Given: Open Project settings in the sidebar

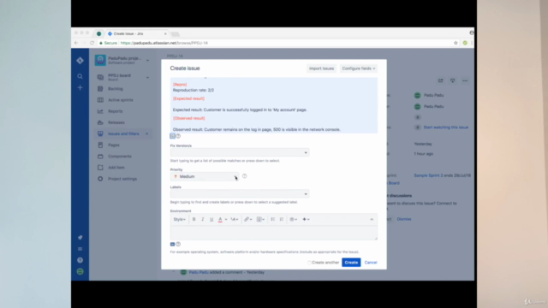Looking at the screenshot, I should pos(122,179).
